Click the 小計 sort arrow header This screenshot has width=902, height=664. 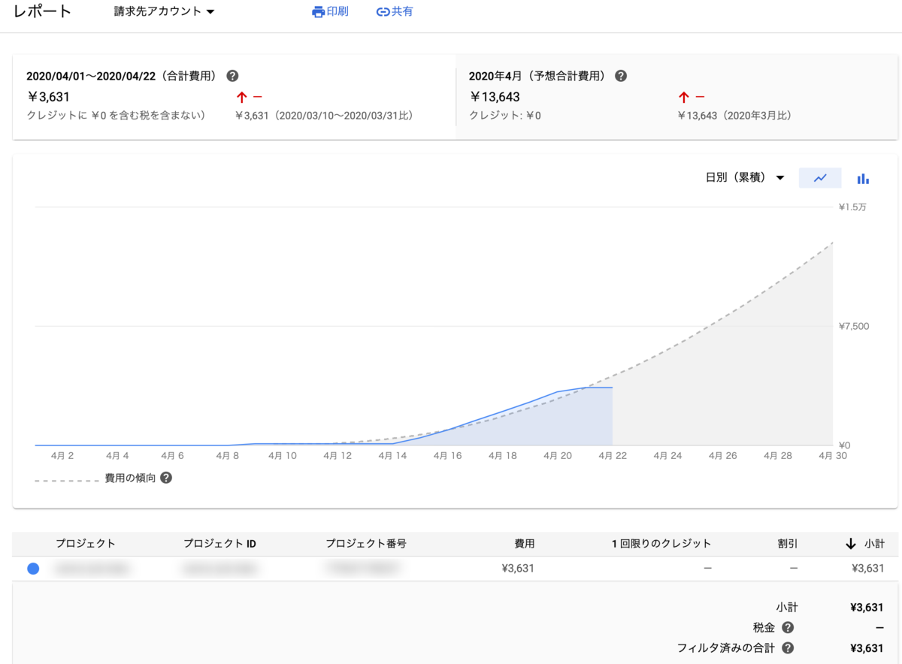tap(864, 544)
